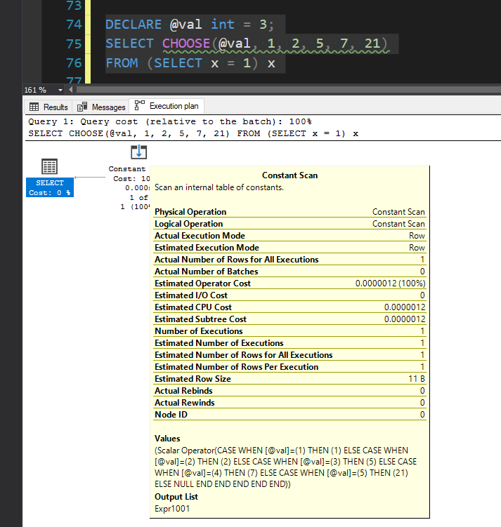The width and height of the screenshot is (501, 527).
Task: Click the 'Node ID' row
Action: (289, 415)
